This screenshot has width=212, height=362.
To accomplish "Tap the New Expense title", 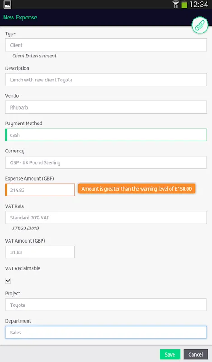I will (x=20, y=18).
